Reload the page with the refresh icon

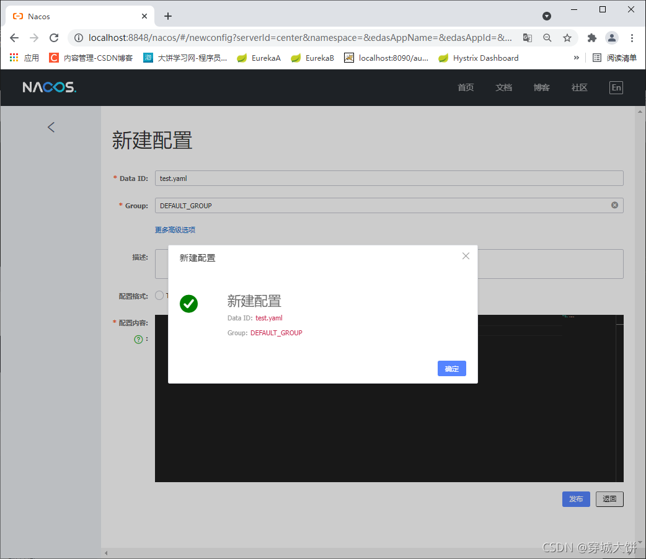pos(53,38)
